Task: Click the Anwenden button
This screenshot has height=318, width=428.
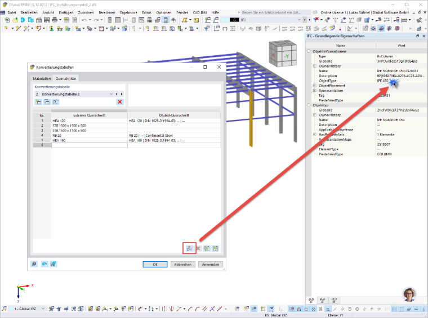Action: coord(211,265)
